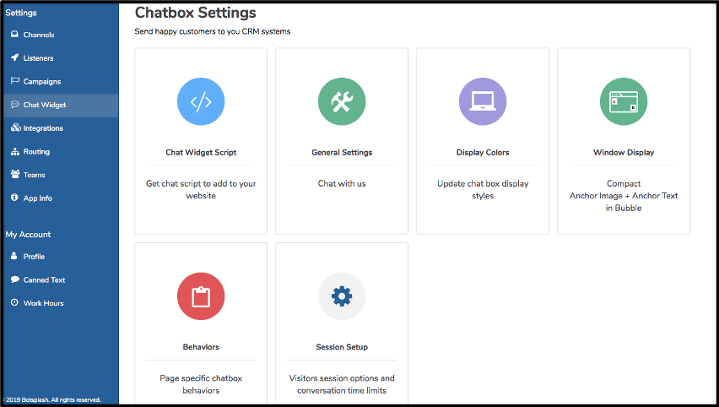Click the Integrations cubes icon
Image resolution: width=719 pixels, height=407 pixels.
click(15, 128)
